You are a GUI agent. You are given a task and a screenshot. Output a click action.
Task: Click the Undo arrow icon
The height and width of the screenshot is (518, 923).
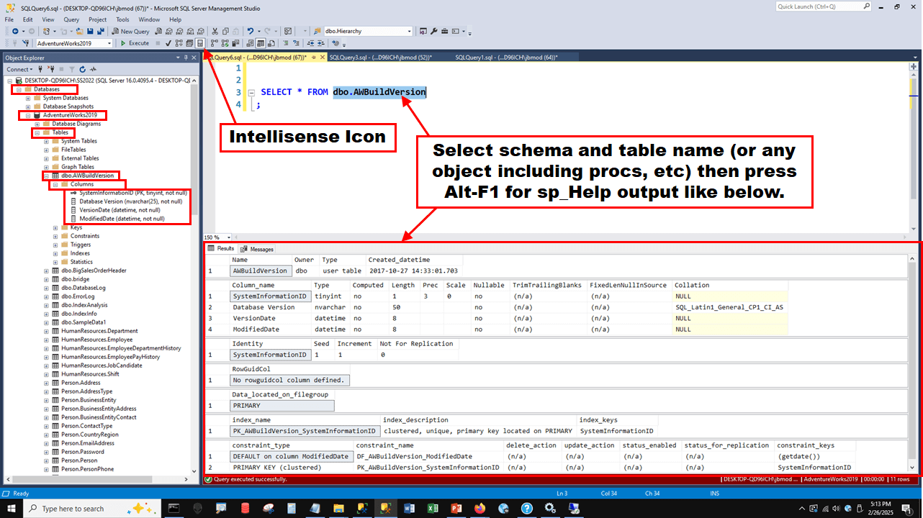pos(250,32)
